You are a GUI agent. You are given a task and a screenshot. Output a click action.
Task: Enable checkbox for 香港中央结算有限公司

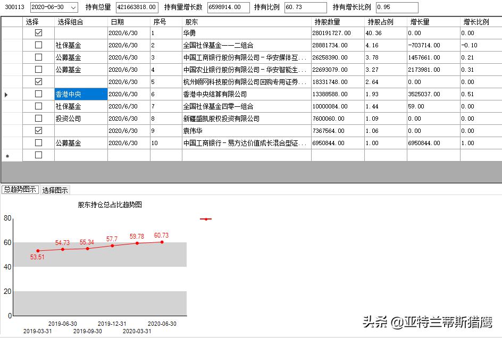37,94
